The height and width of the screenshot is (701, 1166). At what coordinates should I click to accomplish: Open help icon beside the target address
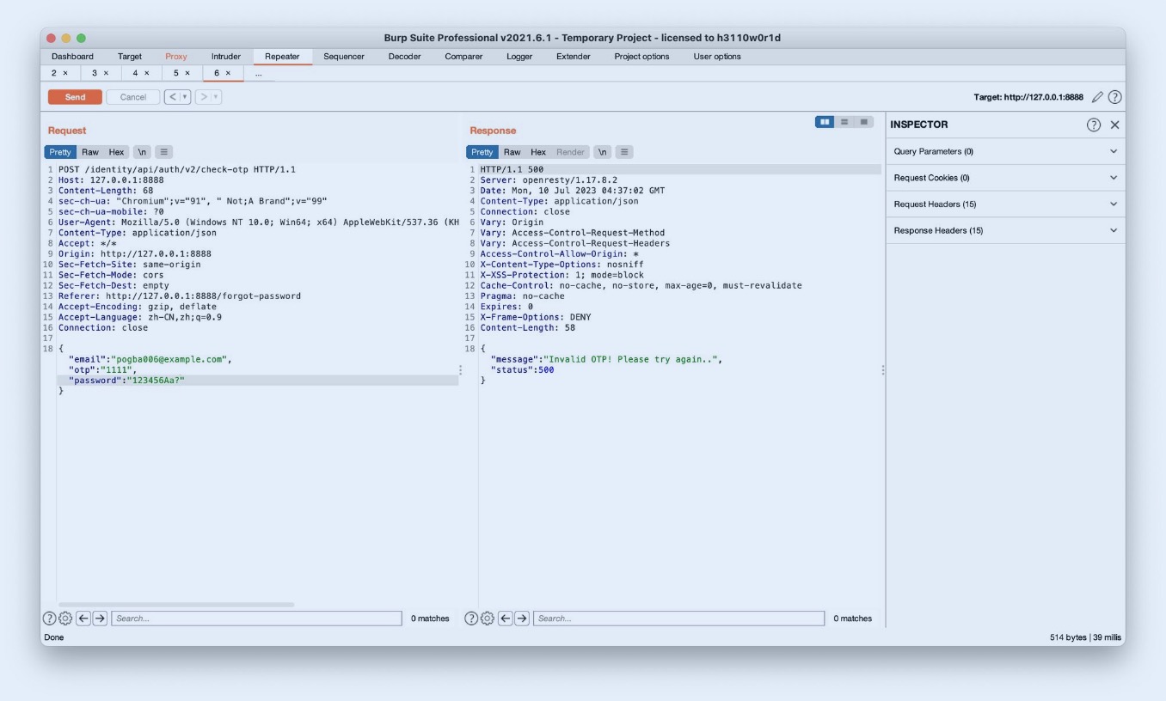click(x=1115, y=97)
